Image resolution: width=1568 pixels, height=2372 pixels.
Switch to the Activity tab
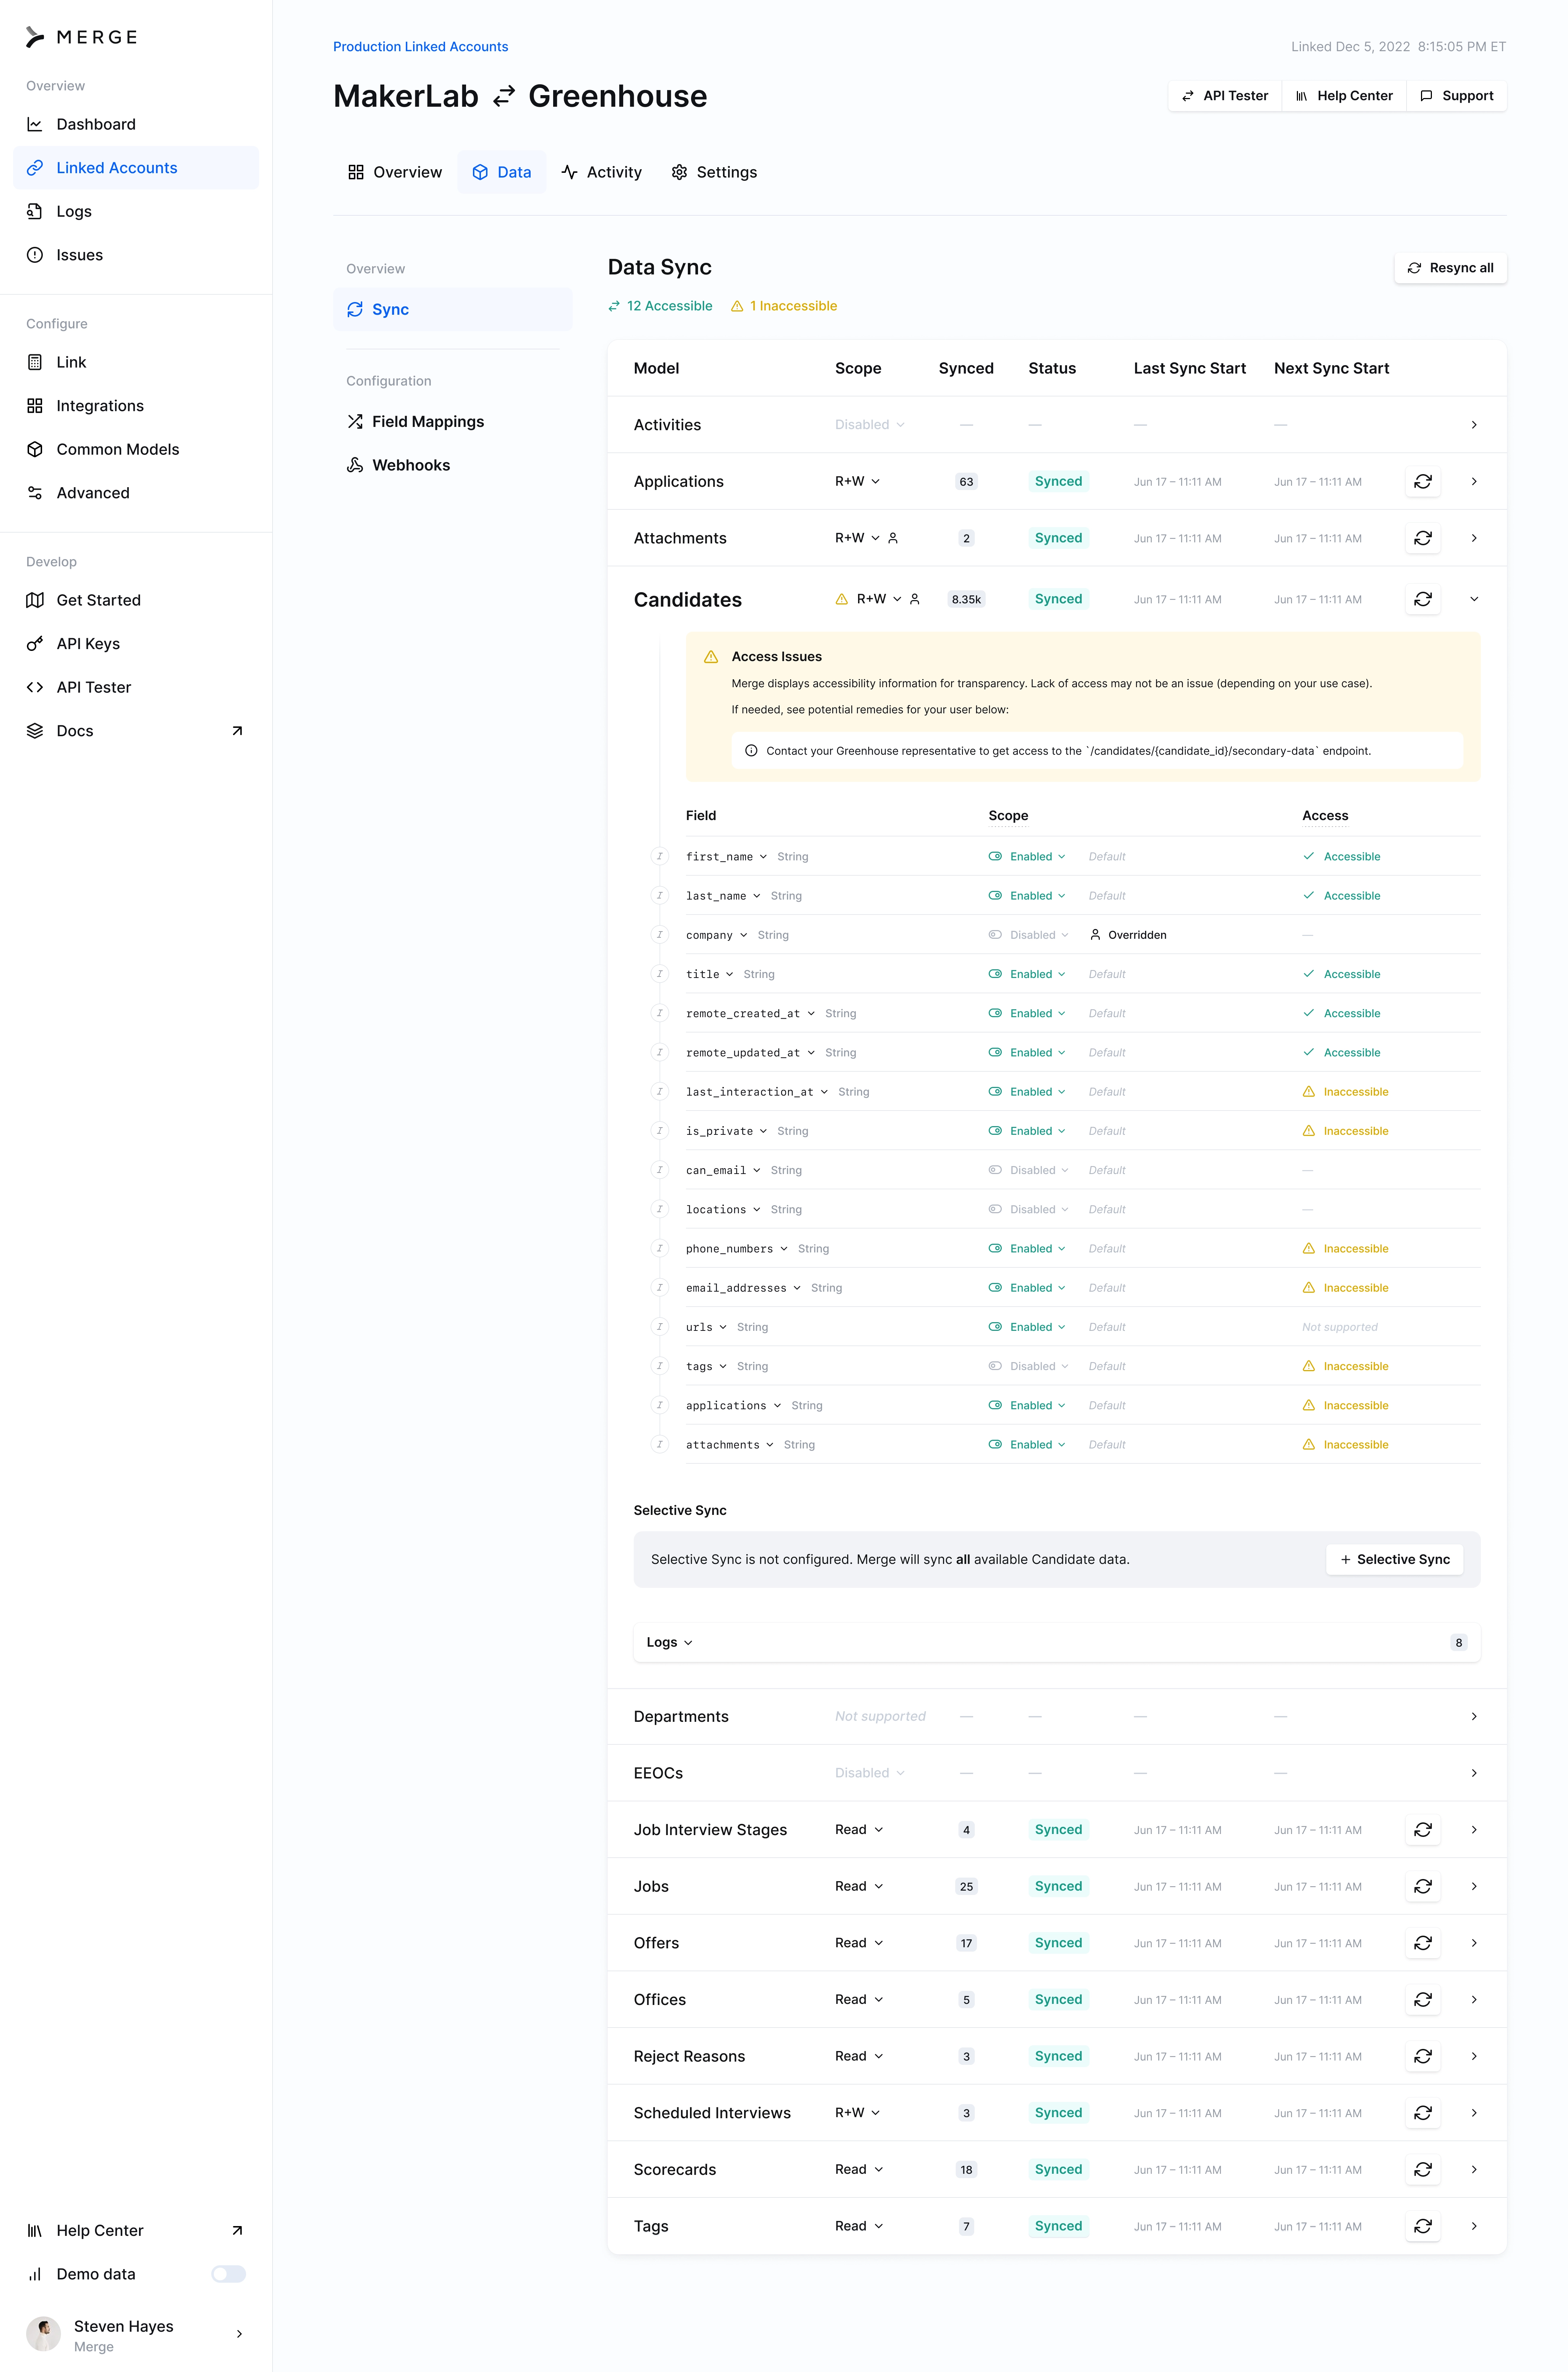[x=602, y=172]
